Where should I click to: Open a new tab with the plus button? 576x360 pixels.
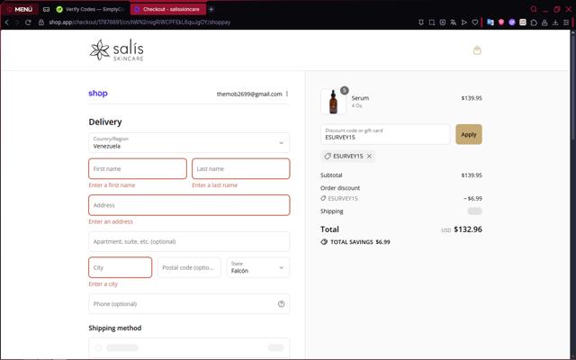[x=211, y=9]
